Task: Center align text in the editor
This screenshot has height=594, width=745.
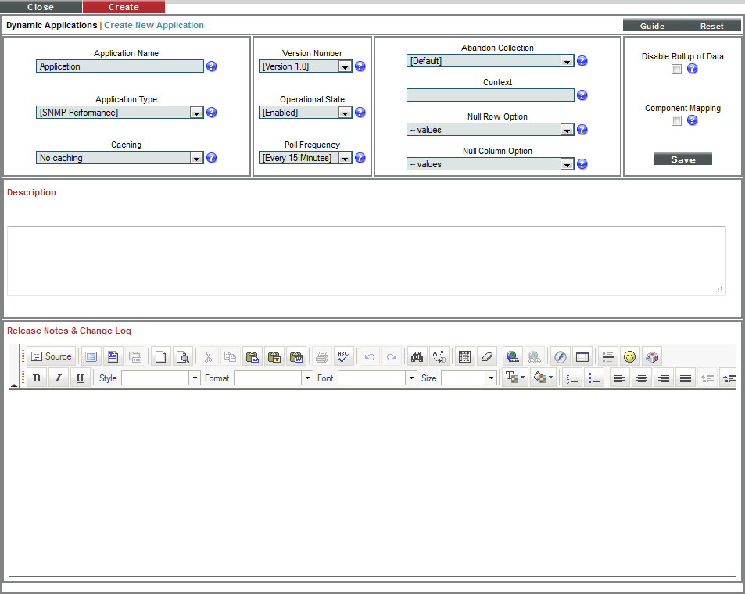Action: [642, 378]
